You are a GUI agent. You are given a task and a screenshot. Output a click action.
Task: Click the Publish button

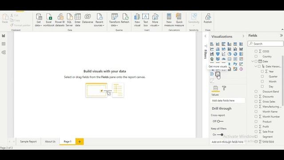(208, 19)
